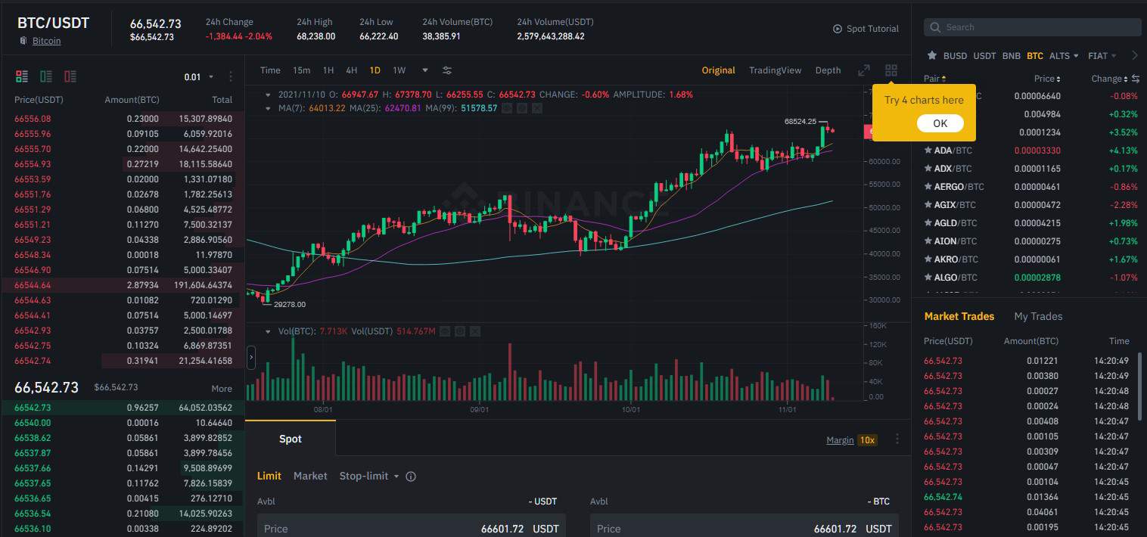Open chart technical indicator settings icon

(x=447, y=70)
